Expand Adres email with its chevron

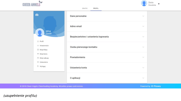143,26
